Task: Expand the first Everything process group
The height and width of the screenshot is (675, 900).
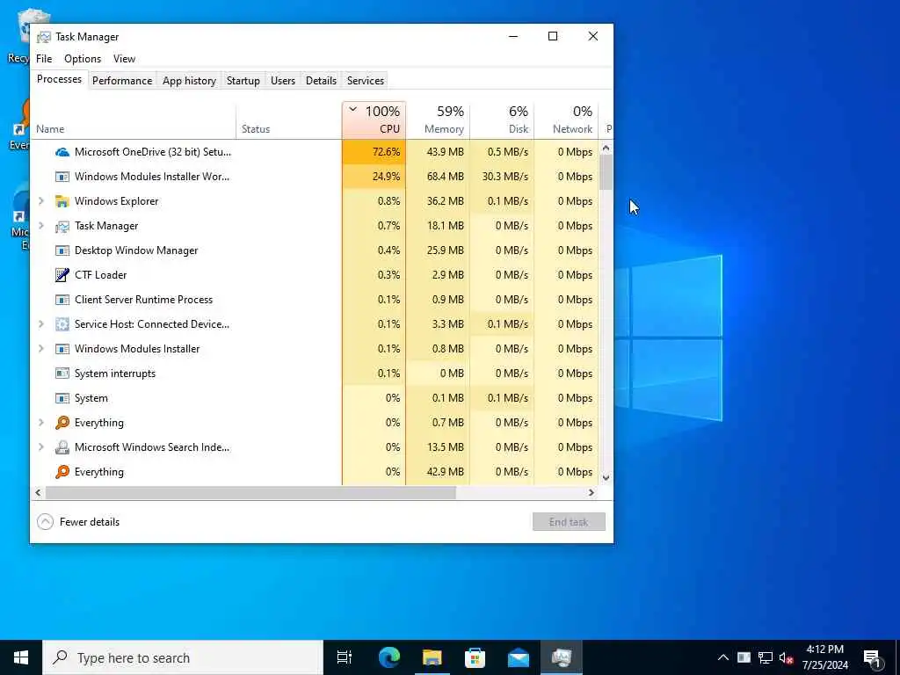Action: (x=41, y=423)
